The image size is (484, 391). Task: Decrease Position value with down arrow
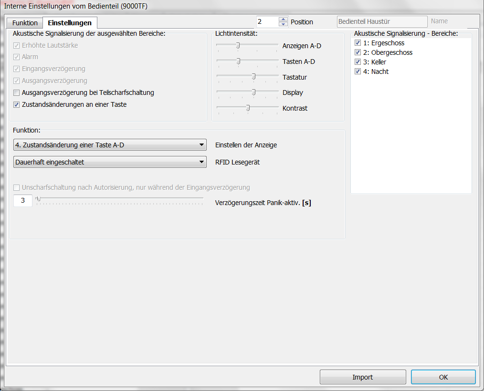(284, 24)
